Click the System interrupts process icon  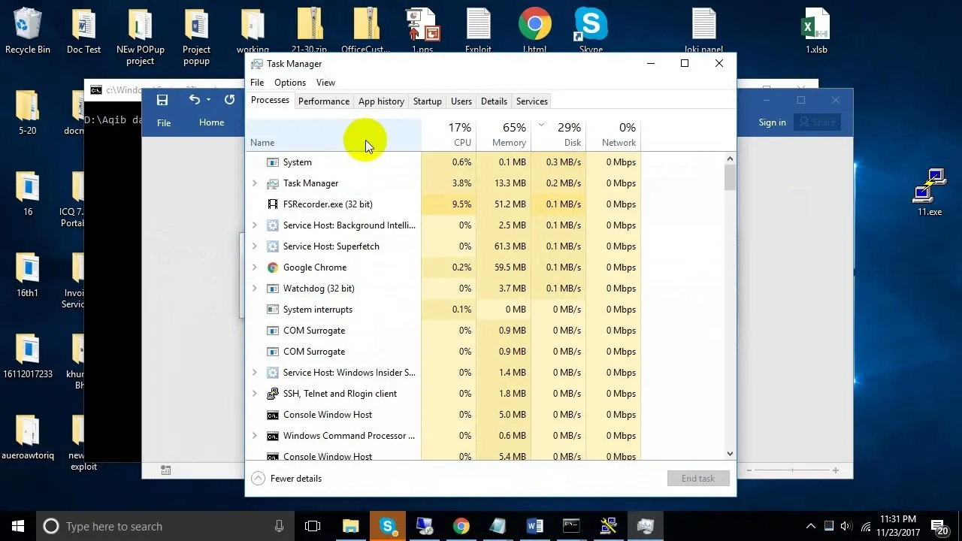273,310
